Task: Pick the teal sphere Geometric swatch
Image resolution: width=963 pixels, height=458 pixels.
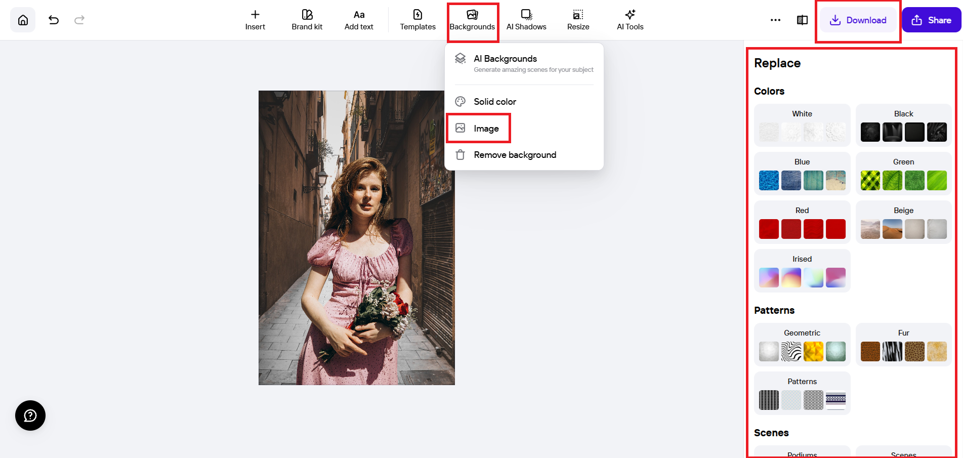Action: [x=835, y=352]
